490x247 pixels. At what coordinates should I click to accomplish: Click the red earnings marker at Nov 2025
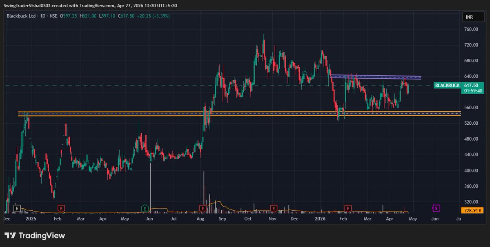tap(273, 208)
